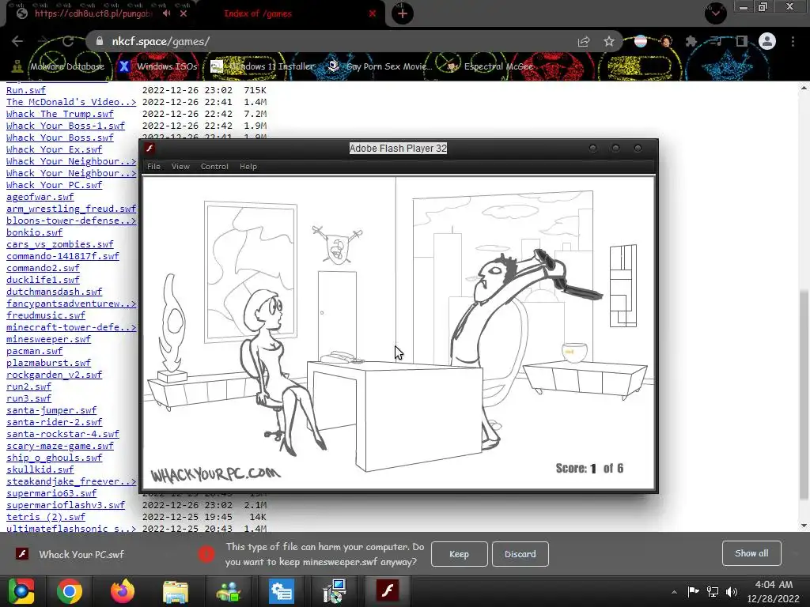This screenshot has height=607, width=810.
Task: Open Whack The Trump.swf link
Action: pyautogui.click(x=60, y=114)
